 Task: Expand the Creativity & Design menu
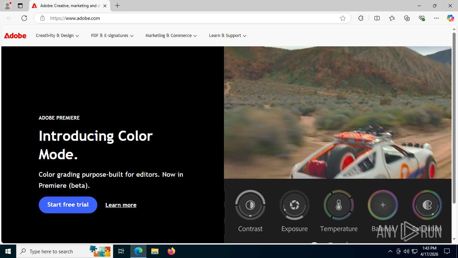click(x=57, y=36)
